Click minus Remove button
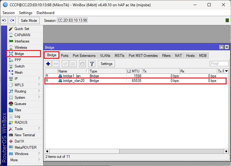Image resolution: width=231 pixels, height=166 pixels. tap(56, 64)
